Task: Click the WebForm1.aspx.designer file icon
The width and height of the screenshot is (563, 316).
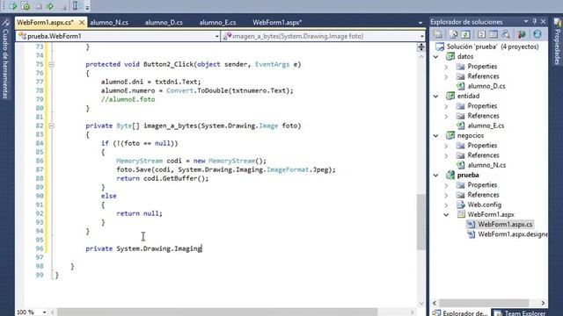Action: point(471,234)
